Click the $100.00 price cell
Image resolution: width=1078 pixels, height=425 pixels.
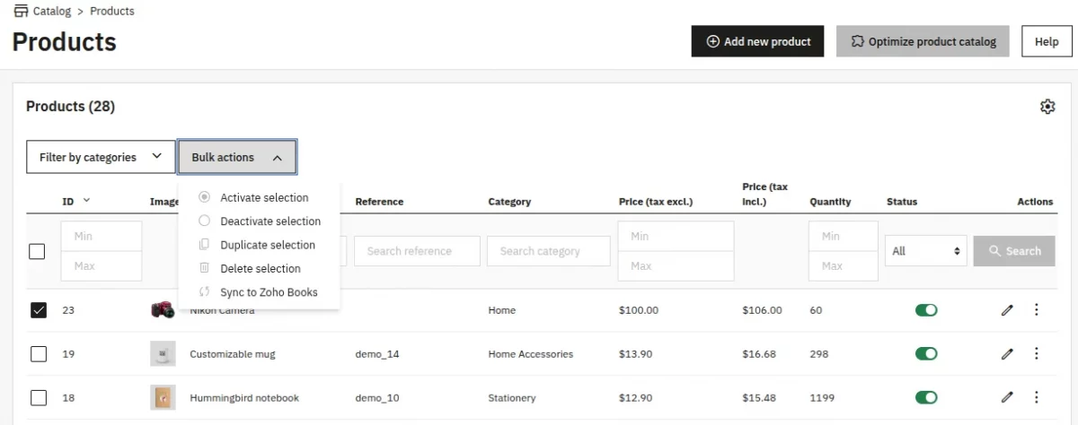click(639, 310)
